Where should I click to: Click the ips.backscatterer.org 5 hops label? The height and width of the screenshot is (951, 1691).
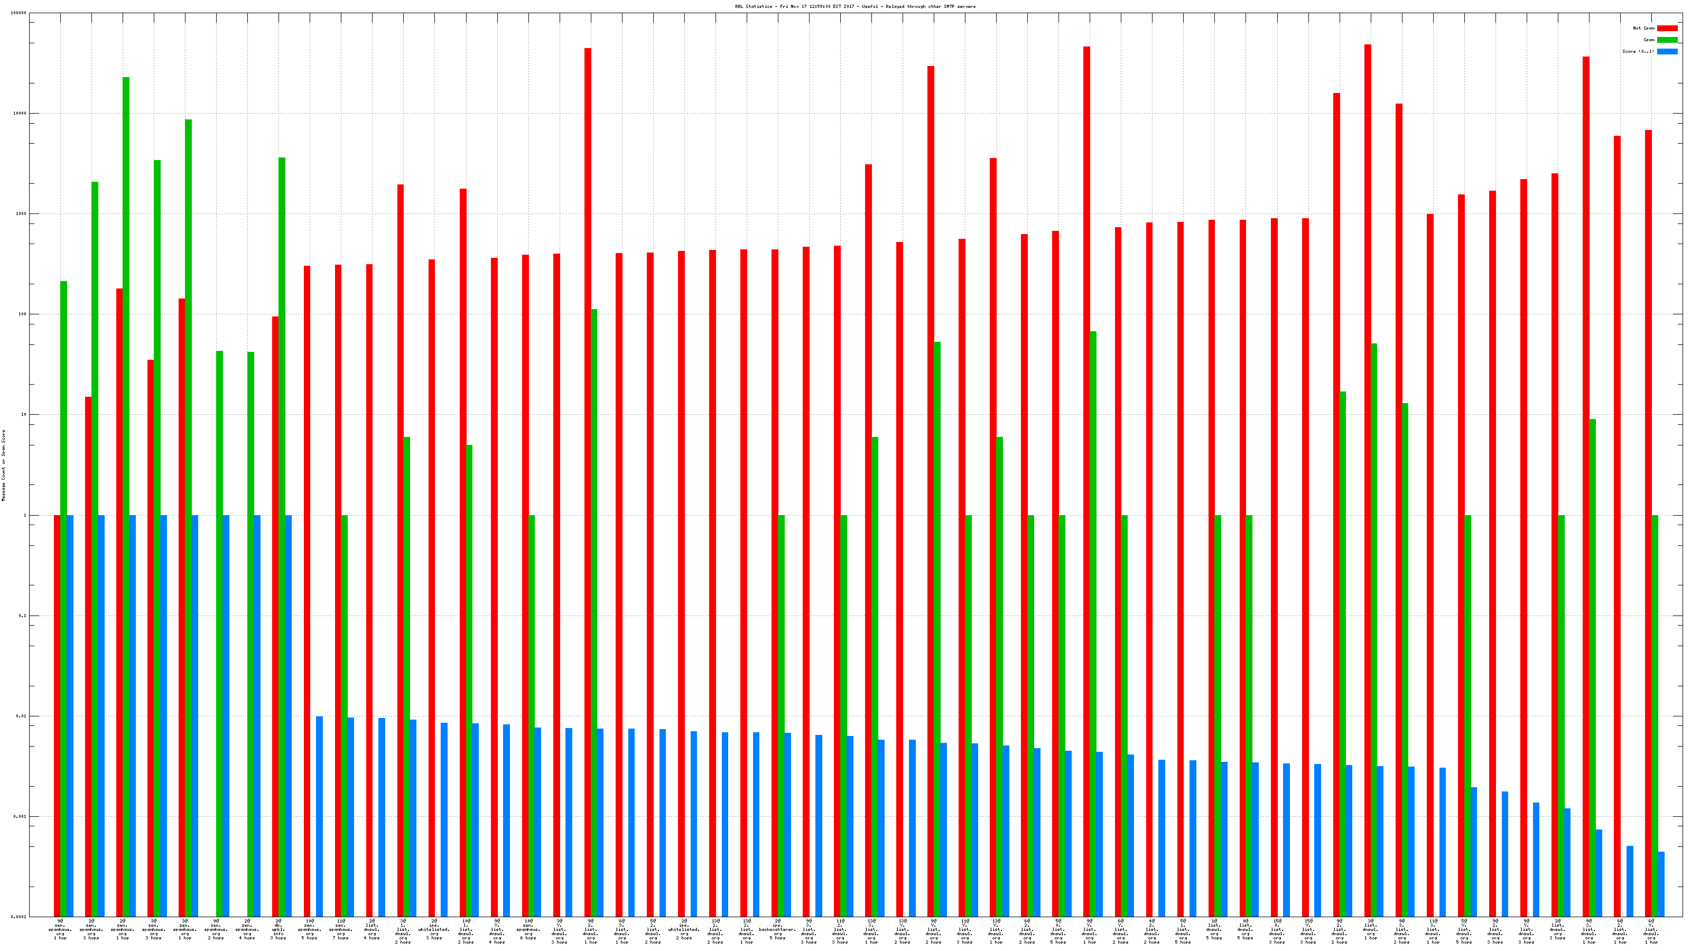click(777, 929)
